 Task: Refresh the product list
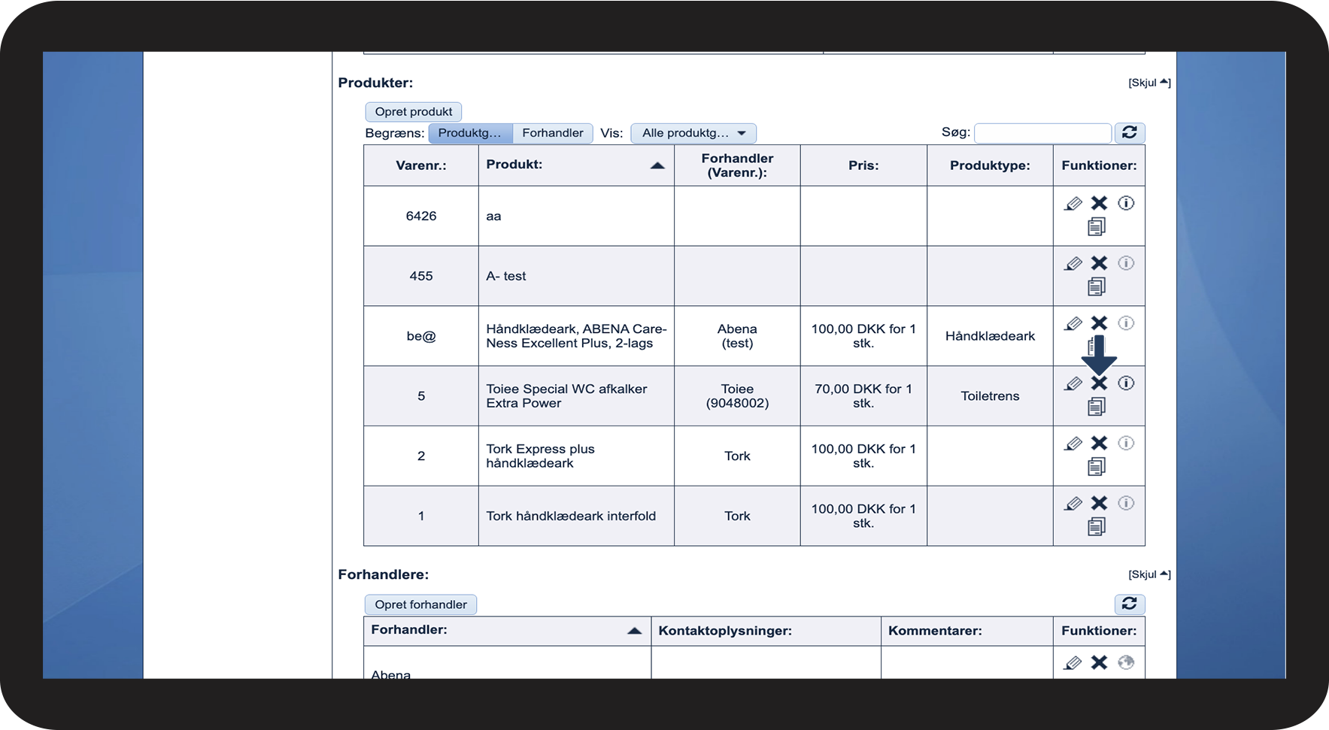pos(1130,133)
